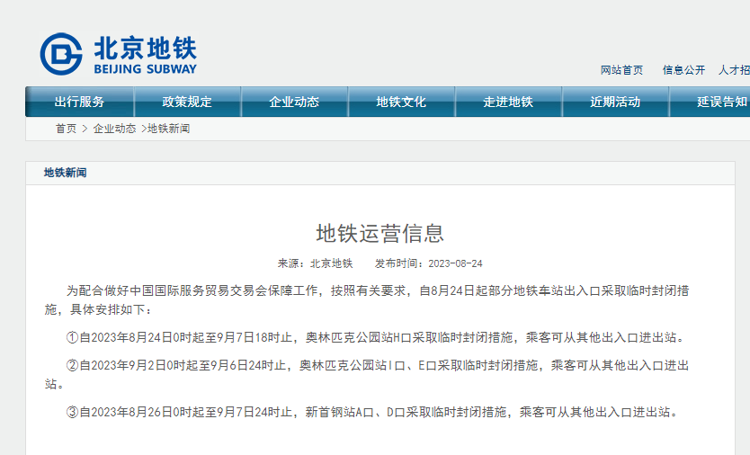
Task: Open the 政策规定 menu
Action: click(187, 102)
